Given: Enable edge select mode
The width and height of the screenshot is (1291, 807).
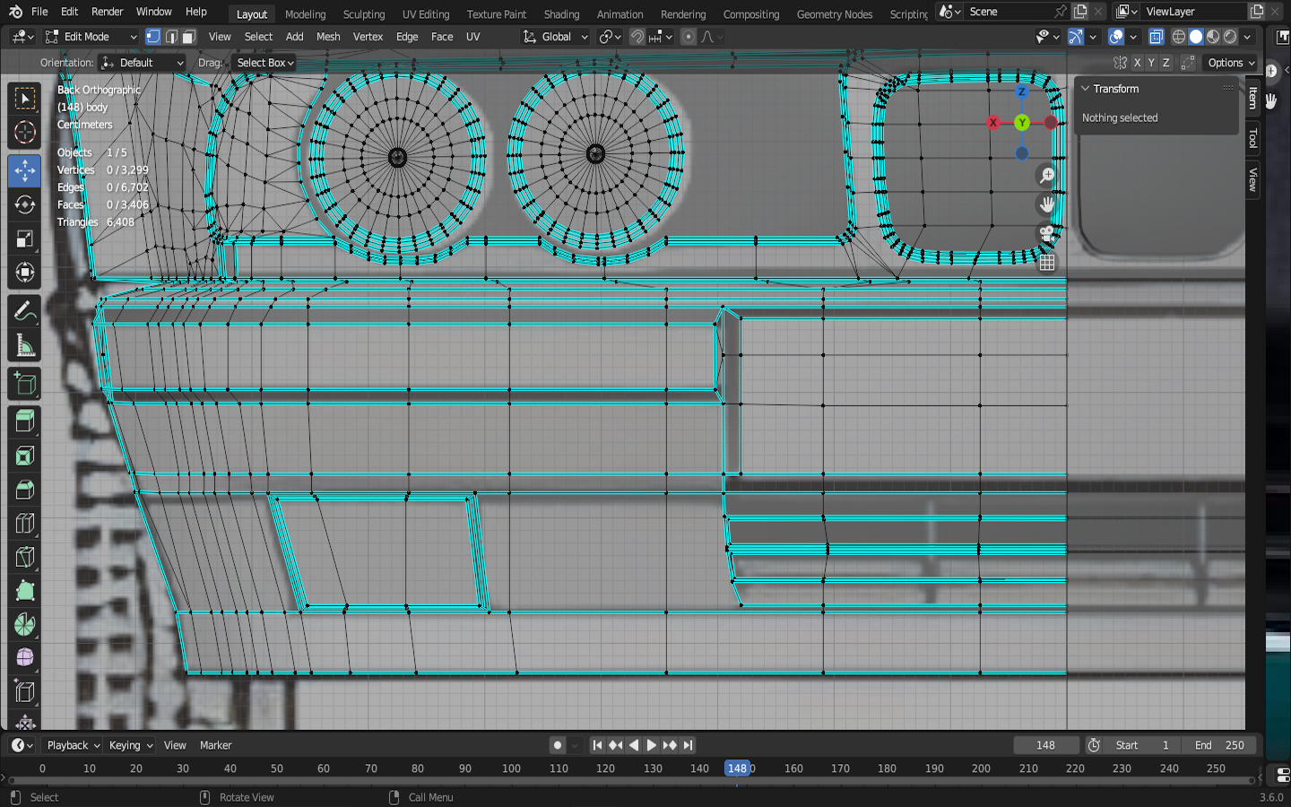Looking at the screenshot, I should 171,37.
